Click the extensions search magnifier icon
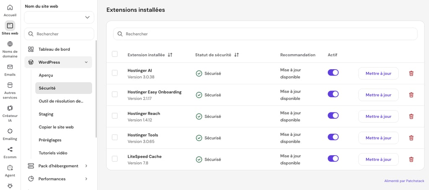 coord(120,34)
